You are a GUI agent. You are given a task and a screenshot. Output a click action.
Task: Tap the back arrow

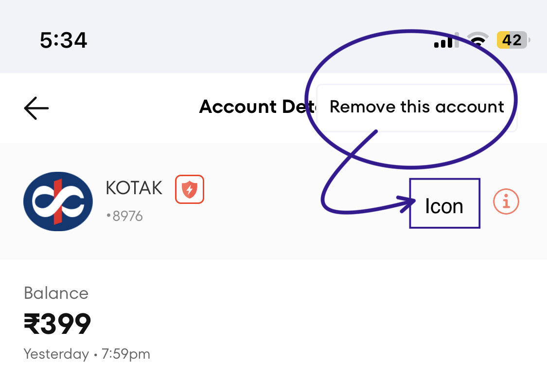[36, 108]
